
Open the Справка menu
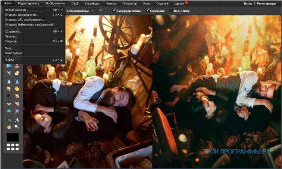[x=162, y=3]
